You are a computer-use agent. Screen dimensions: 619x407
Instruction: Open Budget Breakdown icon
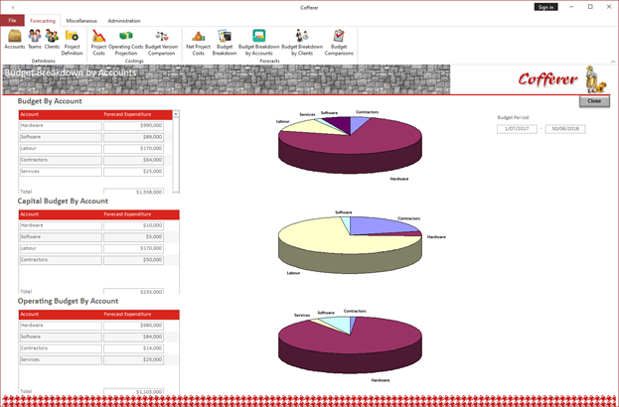tap(225, 43)
